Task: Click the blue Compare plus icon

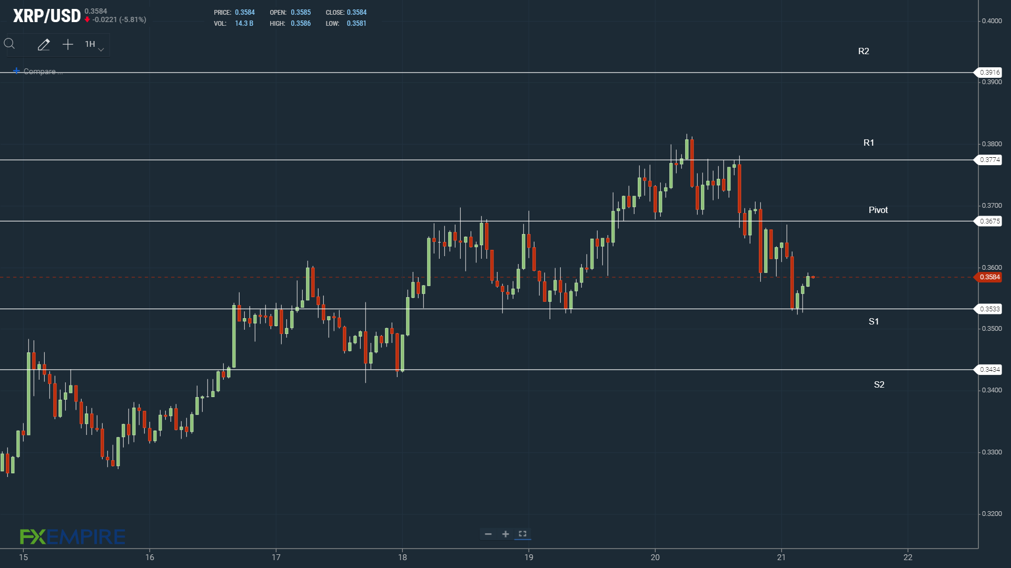Action: tap(16, 71)
